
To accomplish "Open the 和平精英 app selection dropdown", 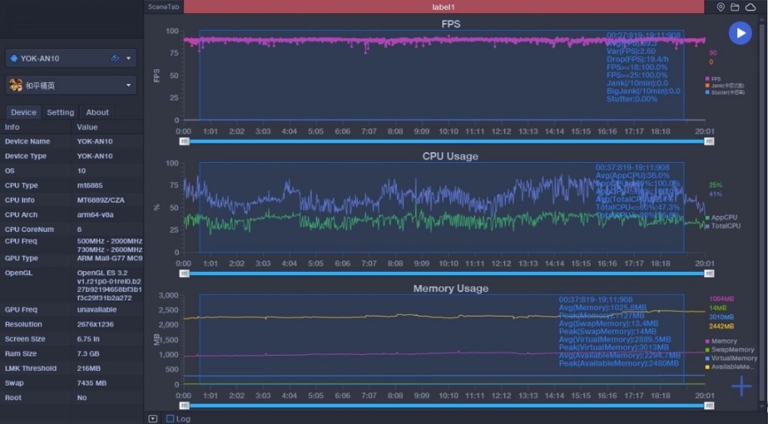I will [x=71, y=85].
